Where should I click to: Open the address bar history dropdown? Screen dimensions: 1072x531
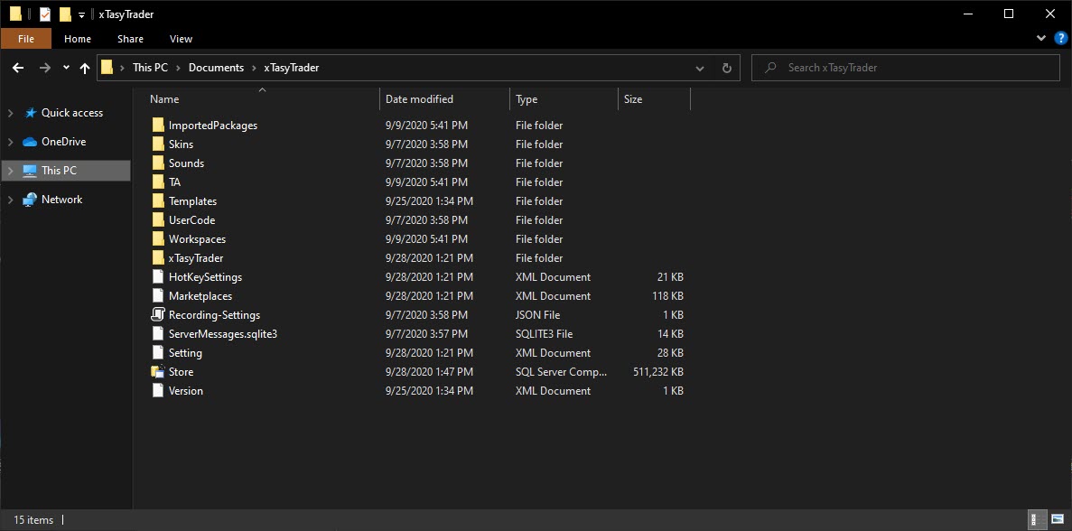point(699,68)
